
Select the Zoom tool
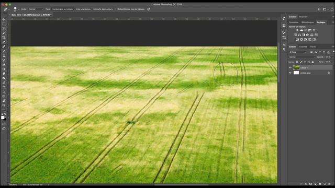point(4,105)
